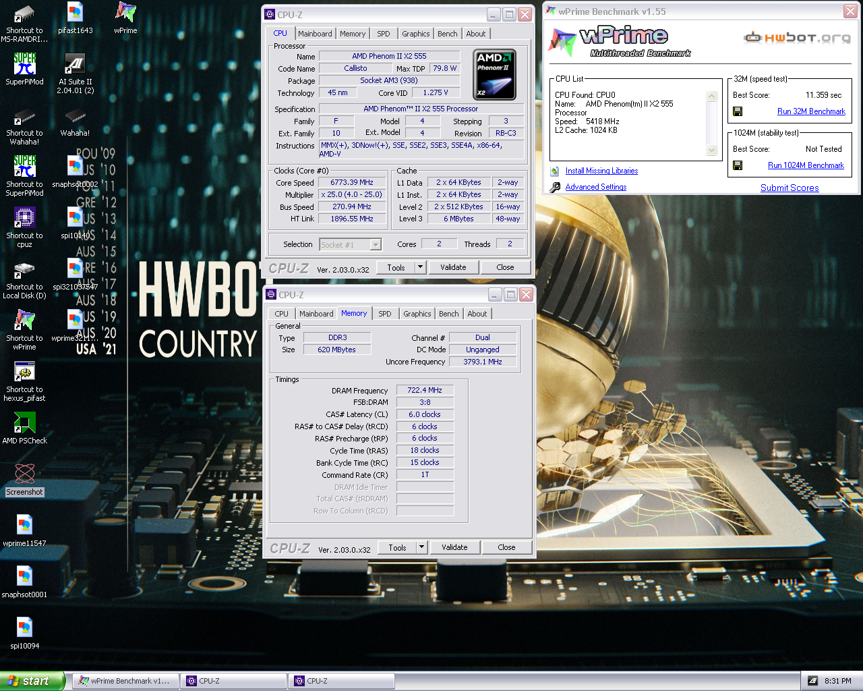Select second CPU-Z taskbar button
The width and height of the screenshot is (863, 691).
click(342, 681)
